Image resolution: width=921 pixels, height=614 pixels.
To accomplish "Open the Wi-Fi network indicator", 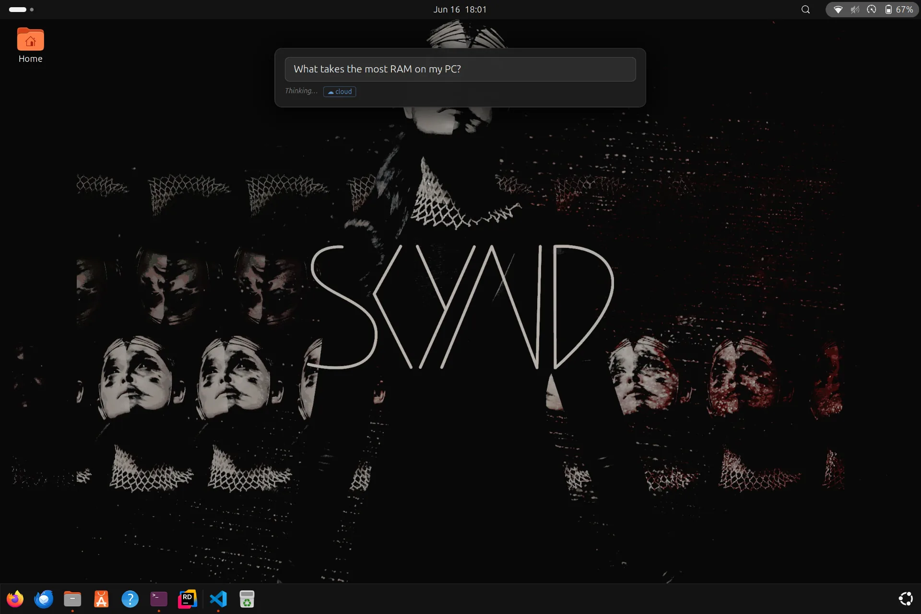I will coord(838,10).
